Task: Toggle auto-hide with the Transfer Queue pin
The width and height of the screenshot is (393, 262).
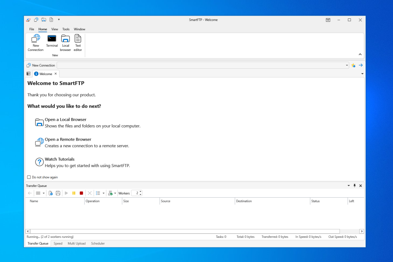Action: 354,185
